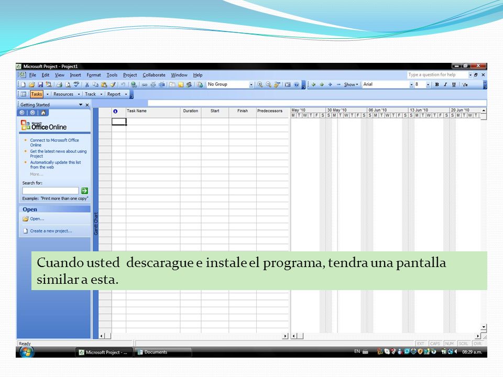
Task: Click the Link Tasks chain icon
Action: [145, 85]
